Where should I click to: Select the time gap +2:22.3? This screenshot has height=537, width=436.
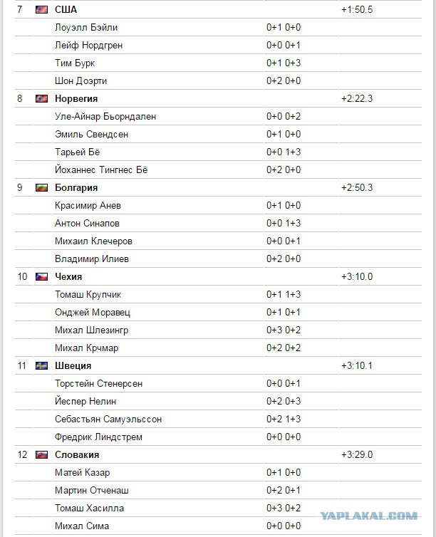357,98
